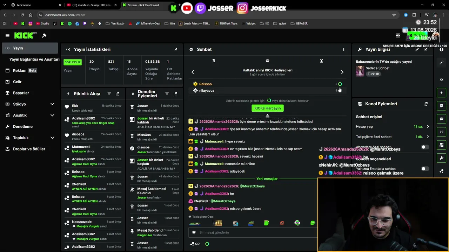Open the Reklam Beta page

click(x=30, y=70)
